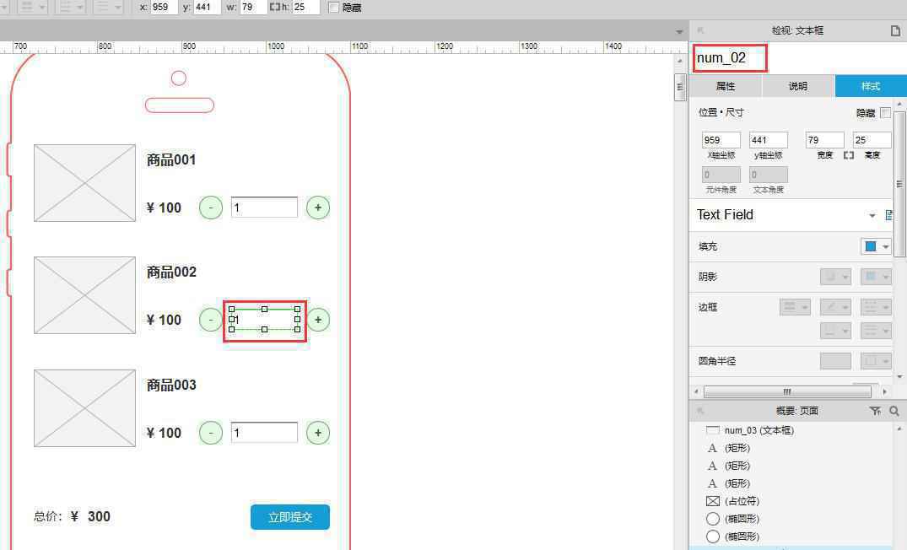Select the first (椭圆形) row in outline
The image size is (907, 550).
coord(733,519)
